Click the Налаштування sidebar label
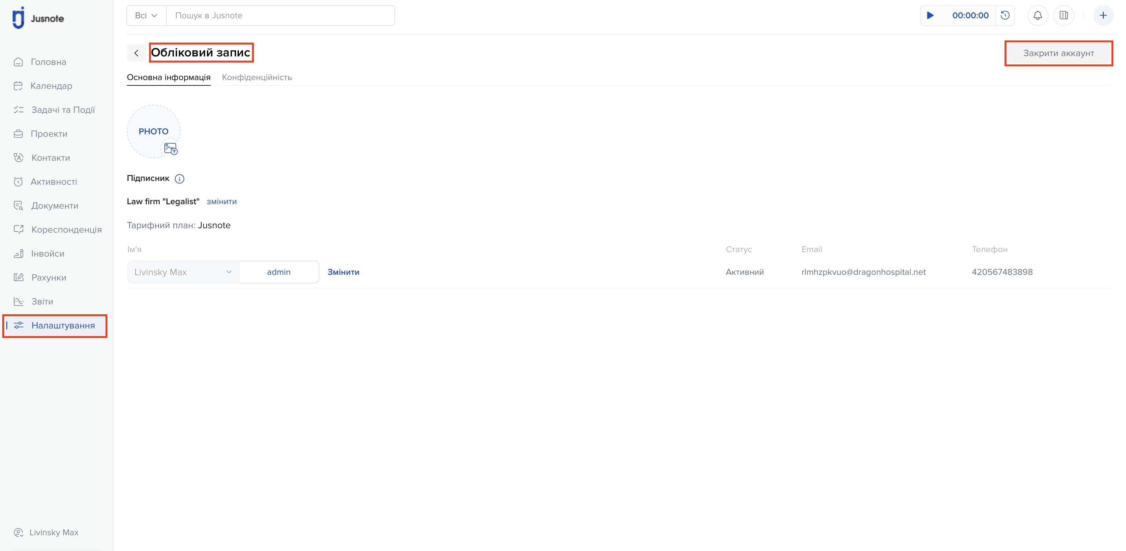1126x551 pixels. (x=63, y=325)
